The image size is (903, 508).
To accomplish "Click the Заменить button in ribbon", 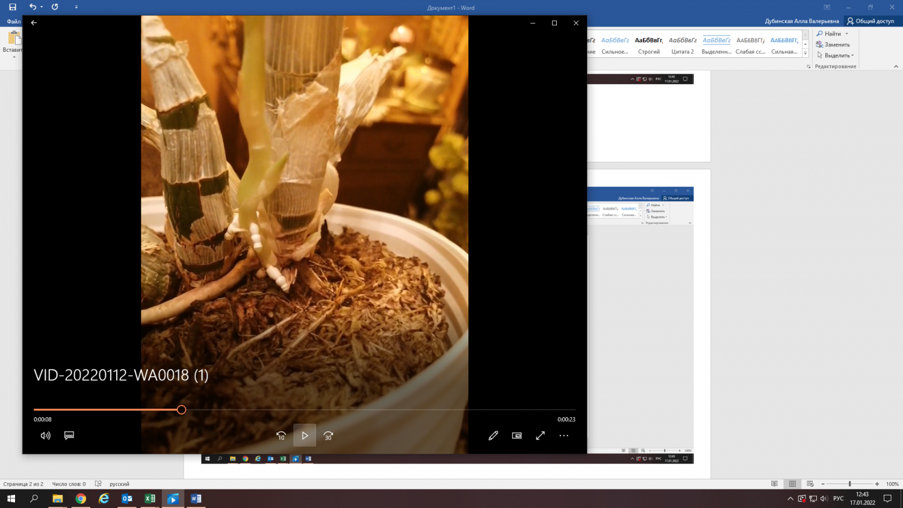I will pos(833,45).
